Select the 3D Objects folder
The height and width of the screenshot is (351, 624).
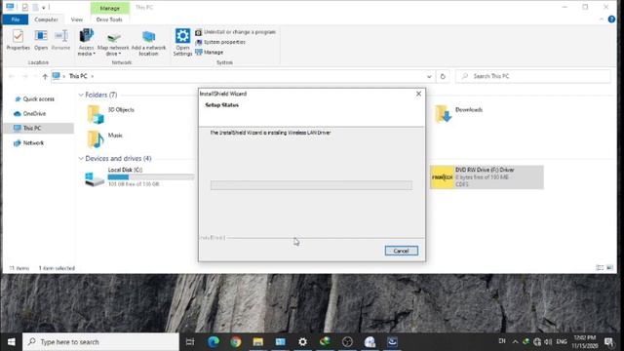[x=110, y=114]
